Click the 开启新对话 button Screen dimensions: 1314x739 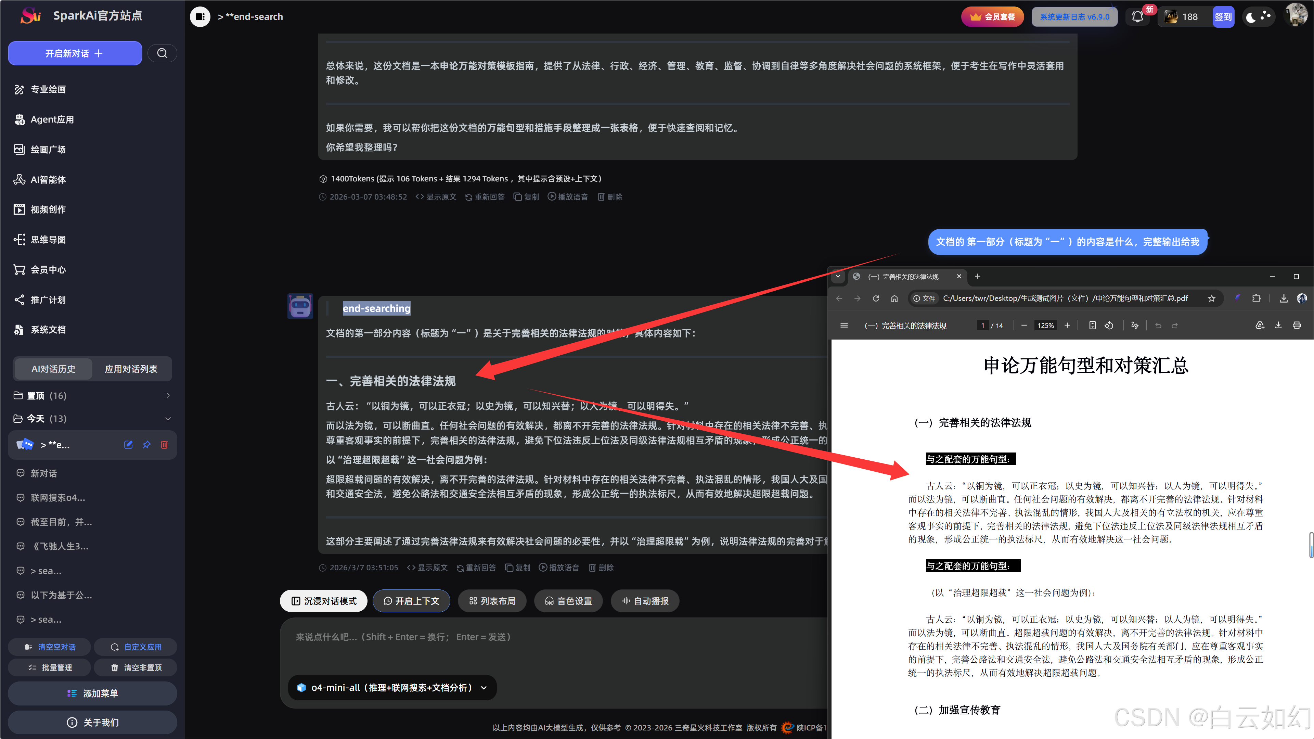coord(75,53)
